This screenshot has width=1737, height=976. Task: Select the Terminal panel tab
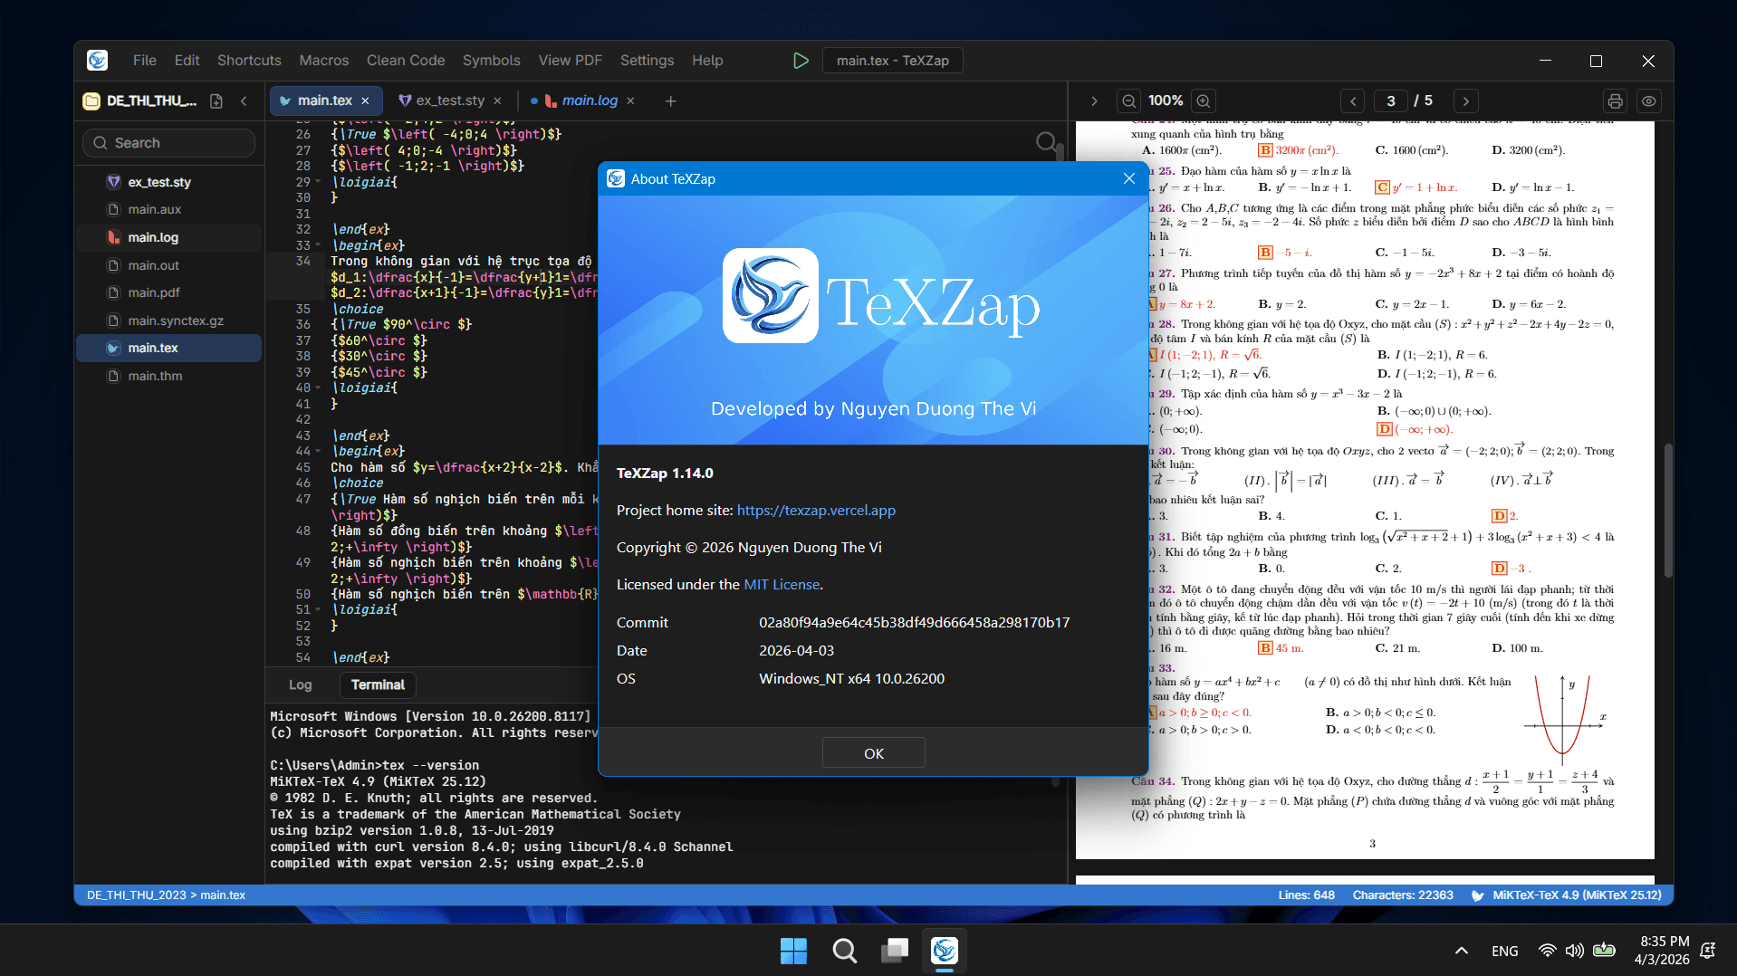(x=378, y=685)
